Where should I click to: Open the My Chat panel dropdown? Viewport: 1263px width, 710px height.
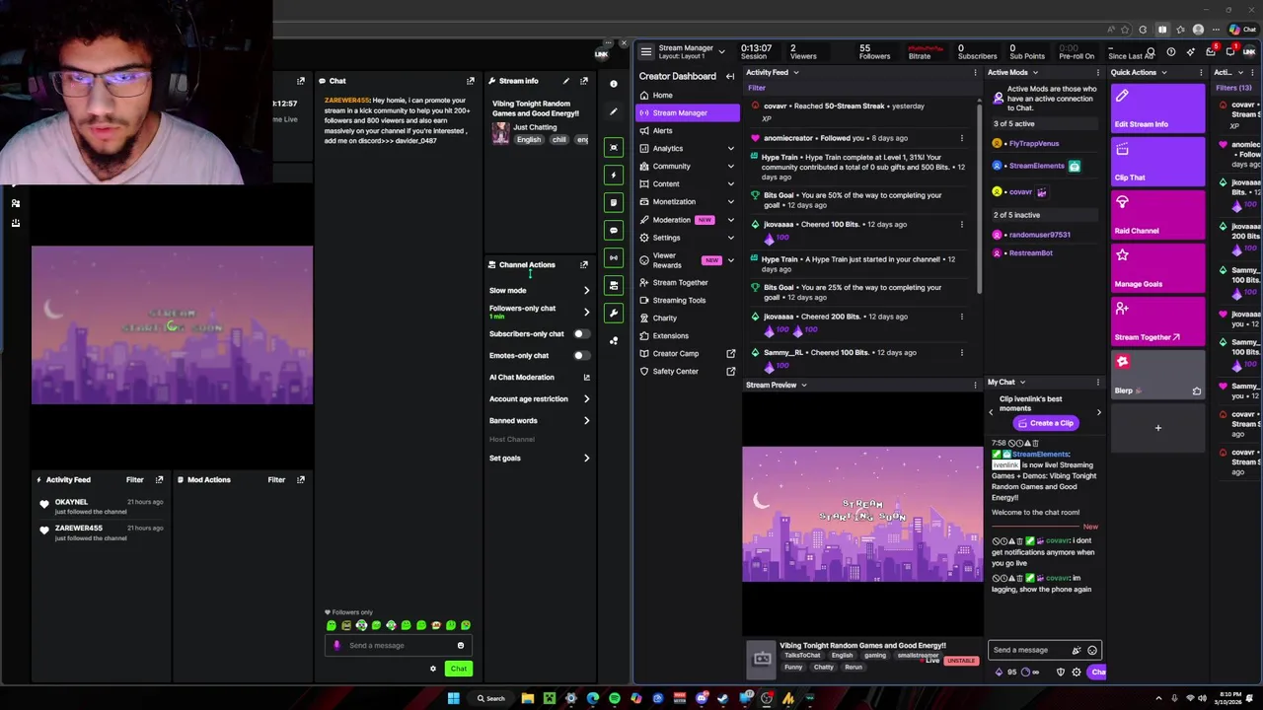pos(1022,383)
